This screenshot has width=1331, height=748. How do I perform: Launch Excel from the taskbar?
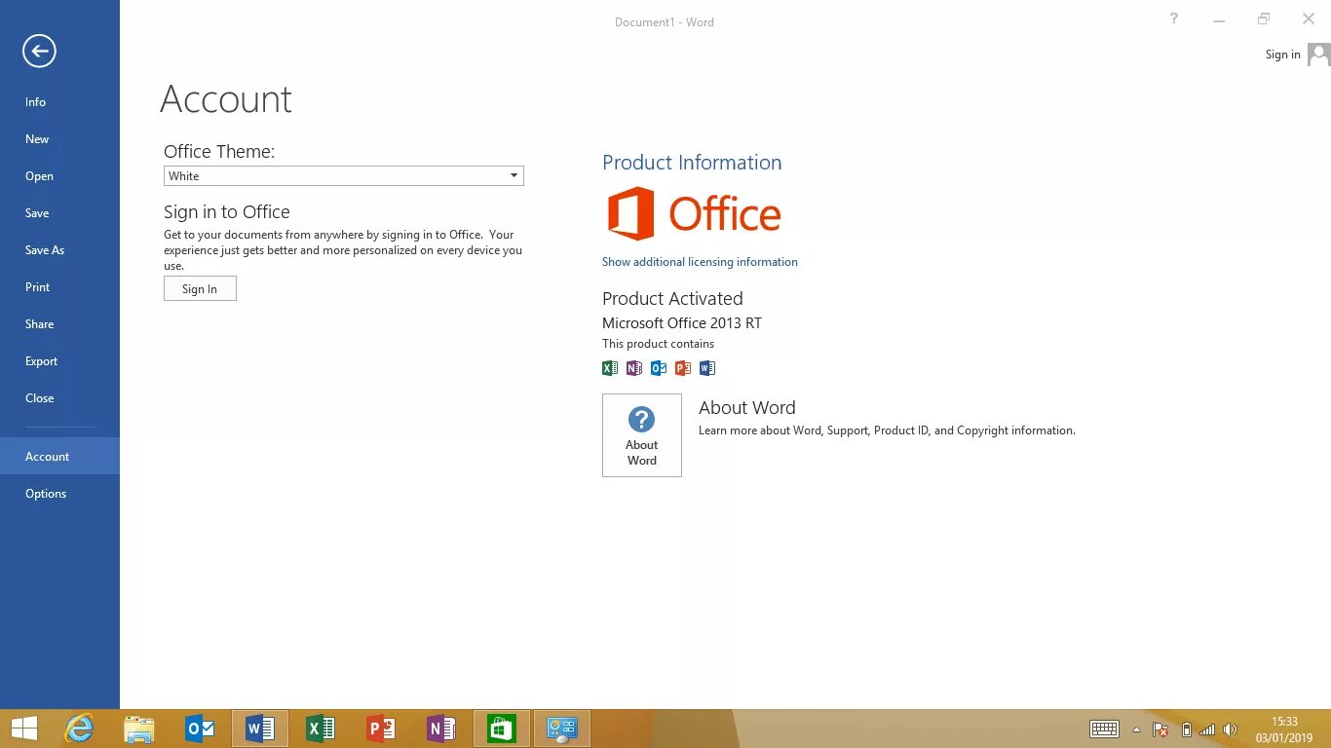point(321,729)
